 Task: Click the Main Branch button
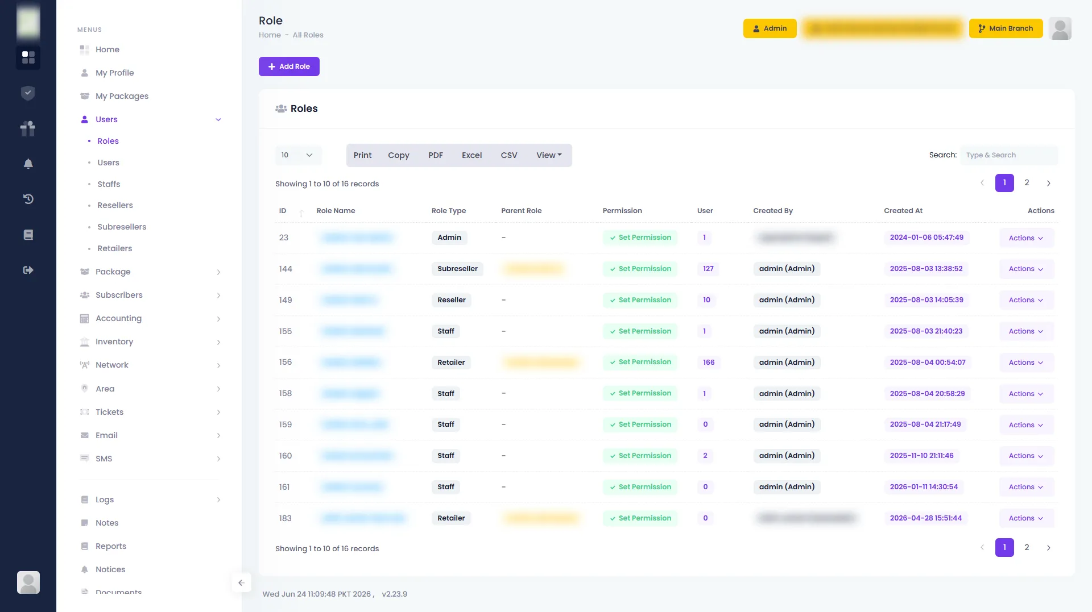click(x=1006, y=28)
